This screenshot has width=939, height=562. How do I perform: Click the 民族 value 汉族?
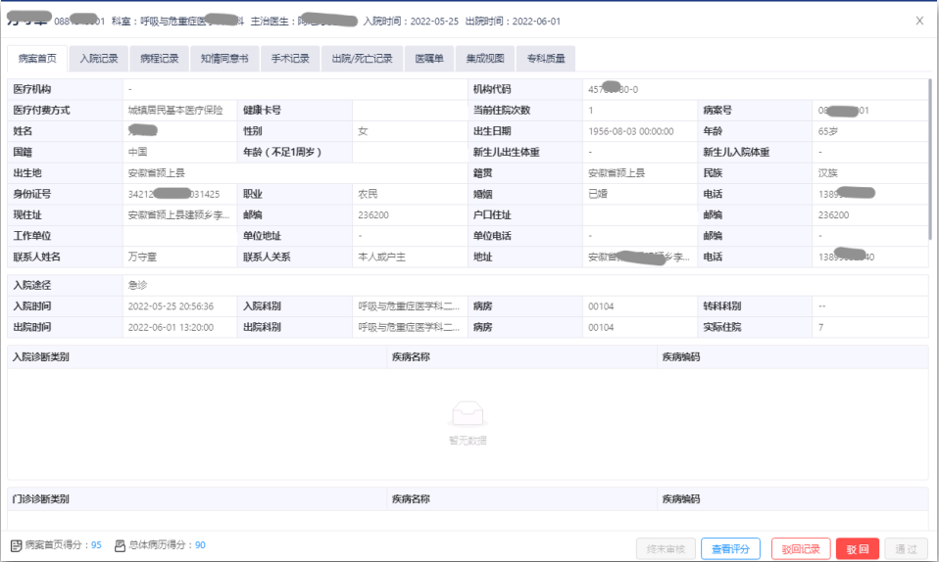[x=828, y=173]
